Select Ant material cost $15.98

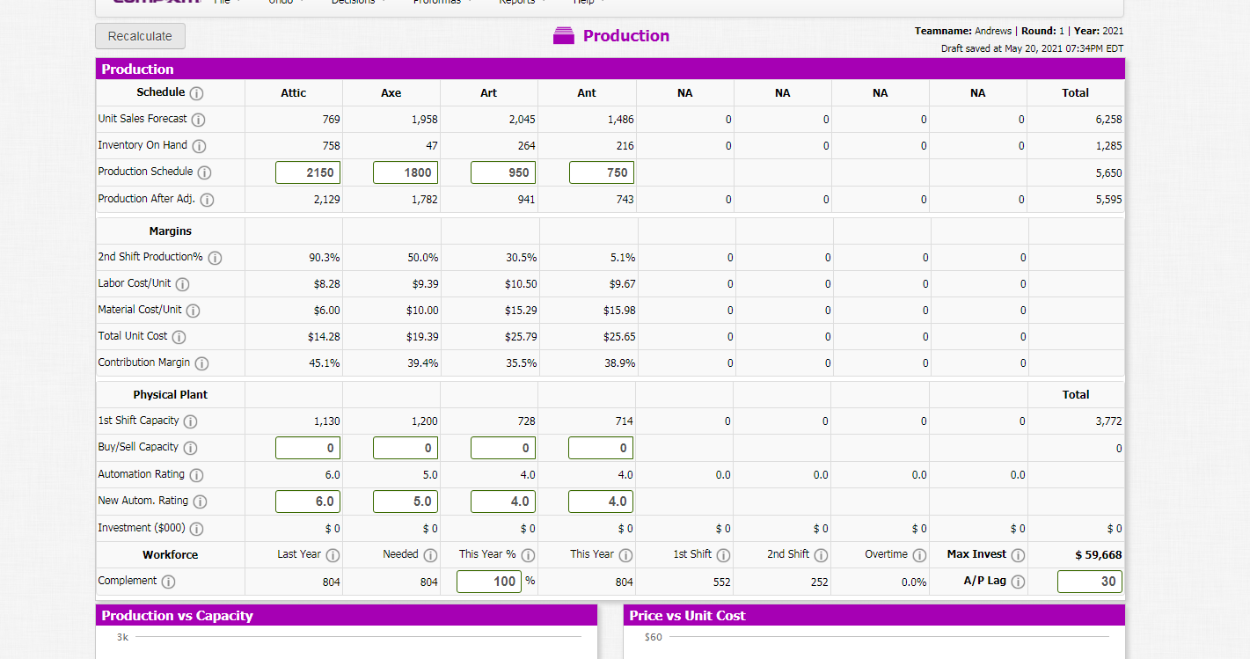tap(619, 311)
